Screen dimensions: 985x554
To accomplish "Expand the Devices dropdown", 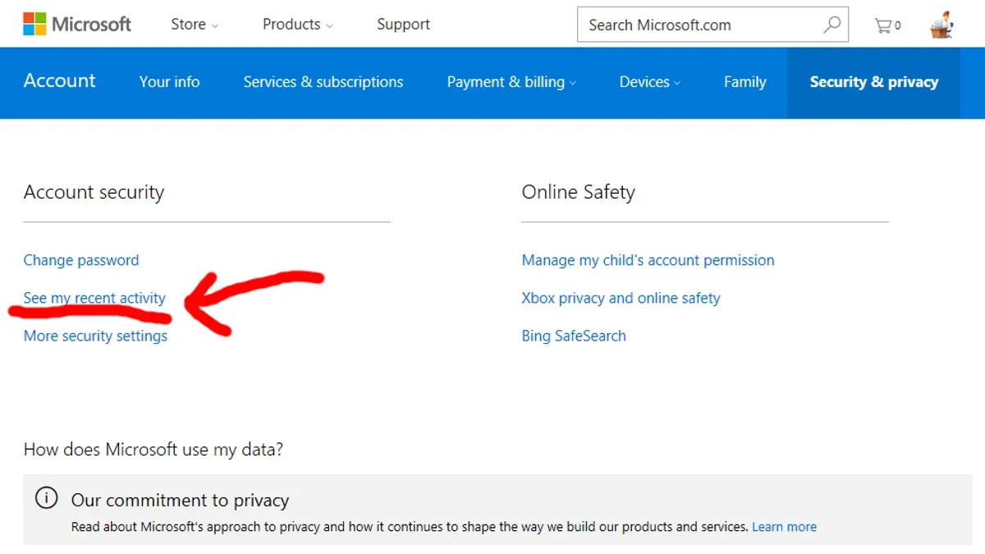I will [650, 82].
